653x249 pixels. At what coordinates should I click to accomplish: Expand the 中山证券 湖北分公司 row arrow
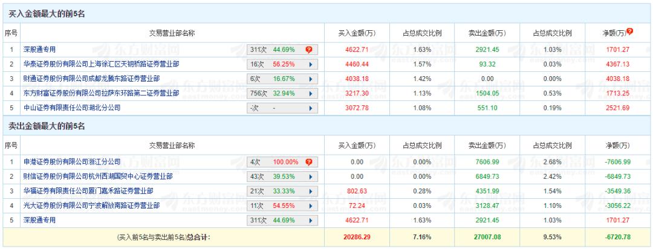click(x=310, y=108)
